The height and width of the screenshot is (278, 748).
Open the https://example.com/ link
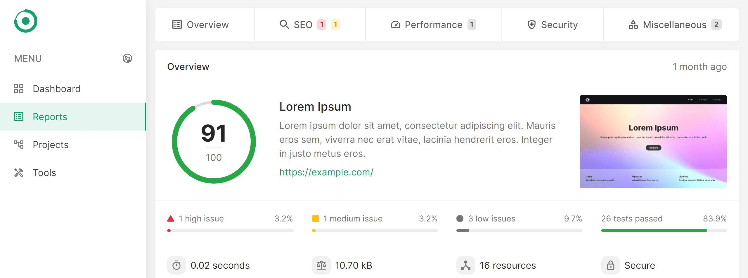point(326,172)
